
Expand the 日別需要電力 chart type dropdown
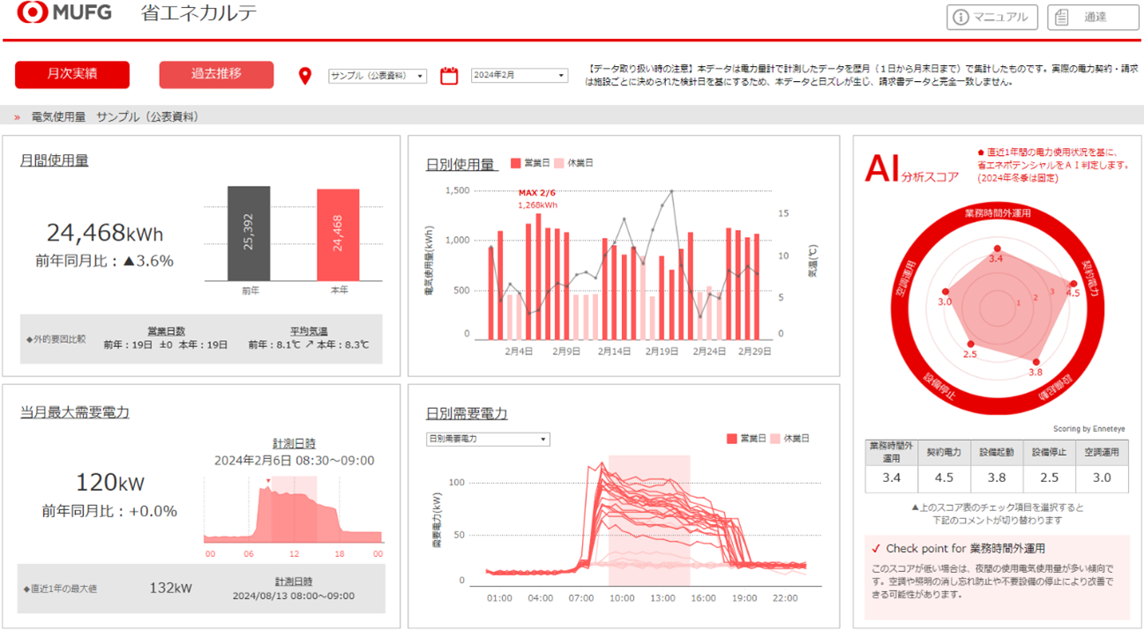488,439
